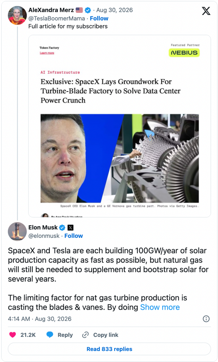Viewport: 218px width, 362px height.
Task: Click the 4:14 AM · Aug 30, 2026 timestamp
Action: pyautogui.click(x=39, y=319)
